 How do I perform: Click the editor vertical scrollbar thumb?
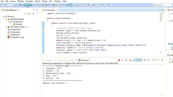point(161,18)
